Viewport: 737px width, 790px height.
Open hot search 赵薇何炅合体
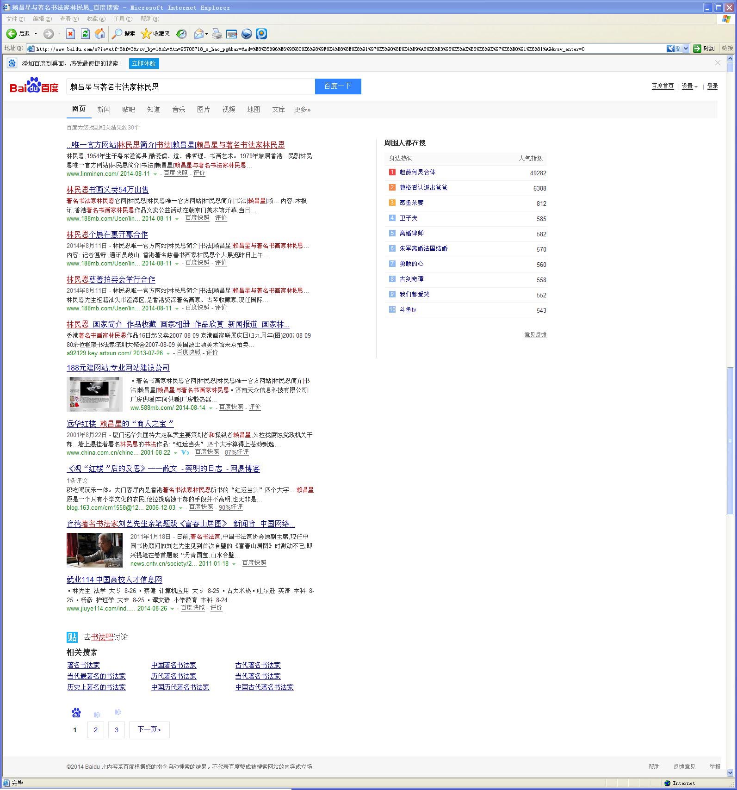click(x=417, y=172)
